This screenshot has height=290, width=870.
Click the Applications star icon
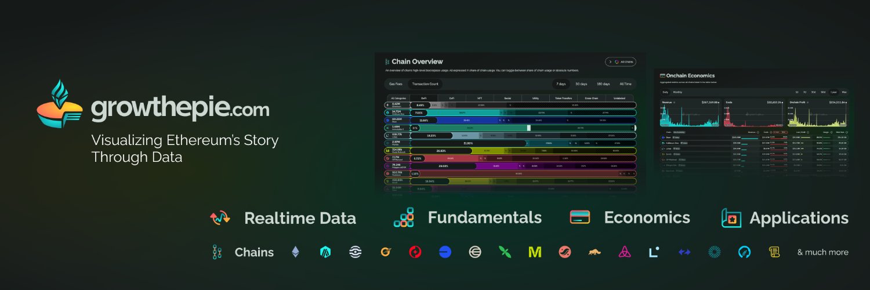coord(731,217)
